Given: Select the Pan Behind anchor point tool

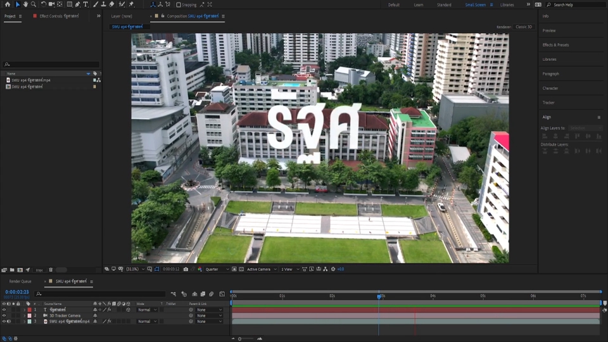Looking at the screenshot, I should point(60,4).
